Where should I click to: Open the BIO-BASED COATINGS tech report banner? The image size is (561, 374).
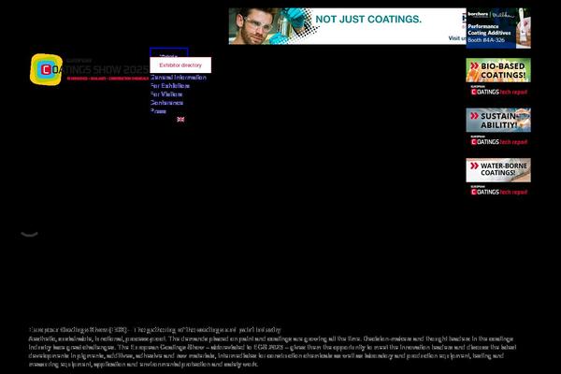point(498,78)
